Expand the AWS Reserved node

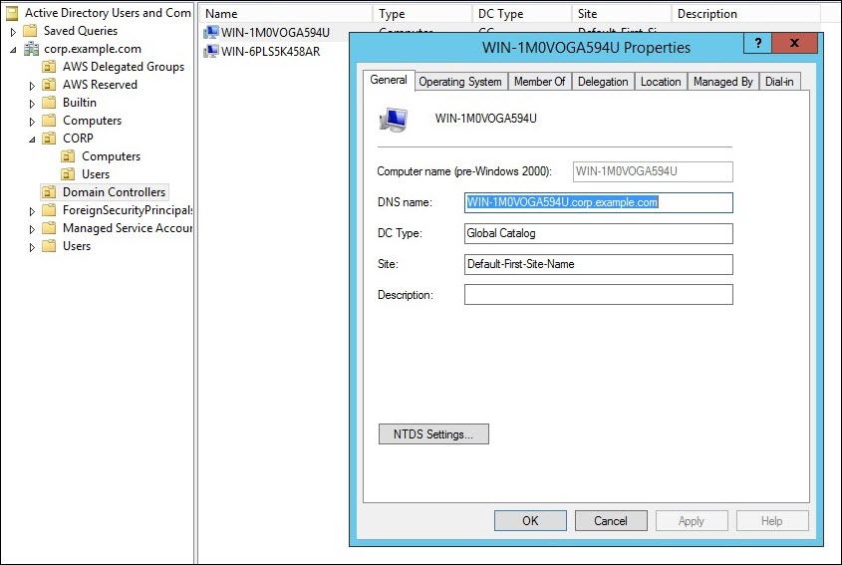(x=32, y=86)
